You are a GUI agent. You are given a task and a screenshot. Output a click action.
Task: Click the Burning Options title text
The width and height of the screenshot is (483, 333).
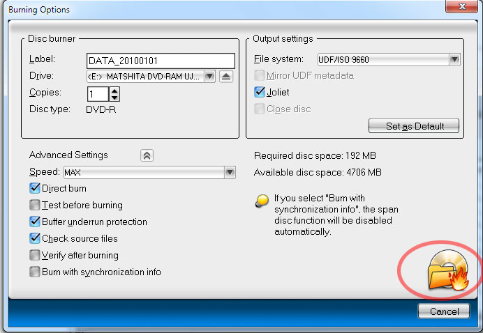(39, 10)
